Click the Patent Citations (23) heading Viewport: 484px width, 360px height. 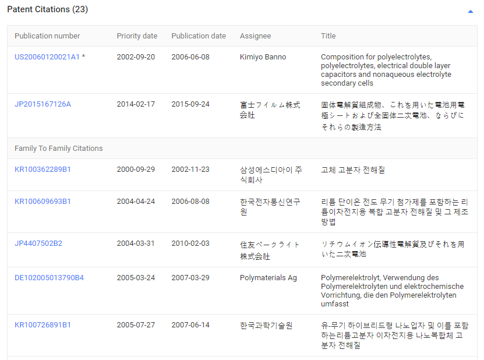tap(48, 9)
